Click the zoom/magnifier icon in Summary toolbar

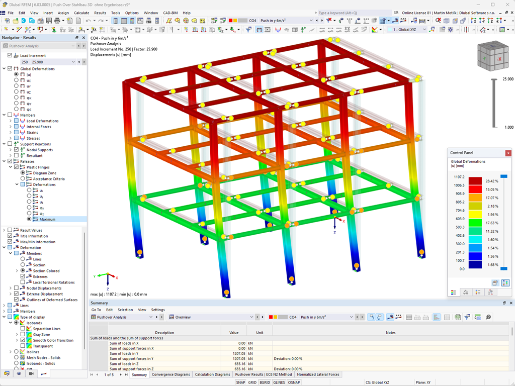tap(488, 318)
